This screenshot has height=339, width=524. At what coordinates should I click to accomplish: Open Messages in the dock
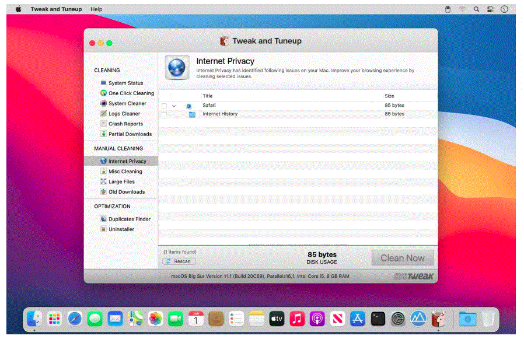click(x=95, y=319)
